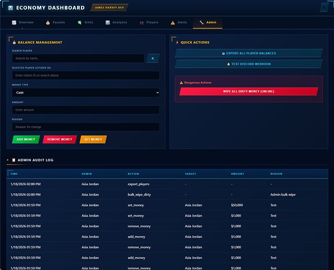Click Test Discord Webhook button
The height and width of the screenshot is (270, 334).
(x=249, y=64)
